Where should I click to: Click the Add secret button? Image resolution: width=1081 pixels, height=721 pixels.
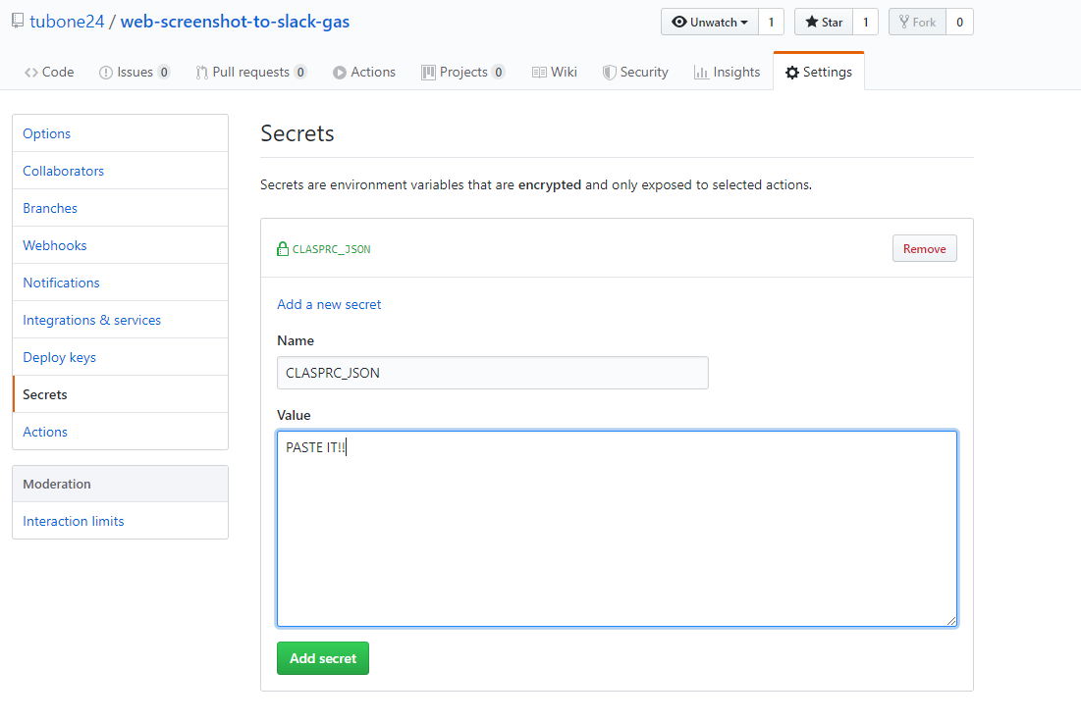323,658
